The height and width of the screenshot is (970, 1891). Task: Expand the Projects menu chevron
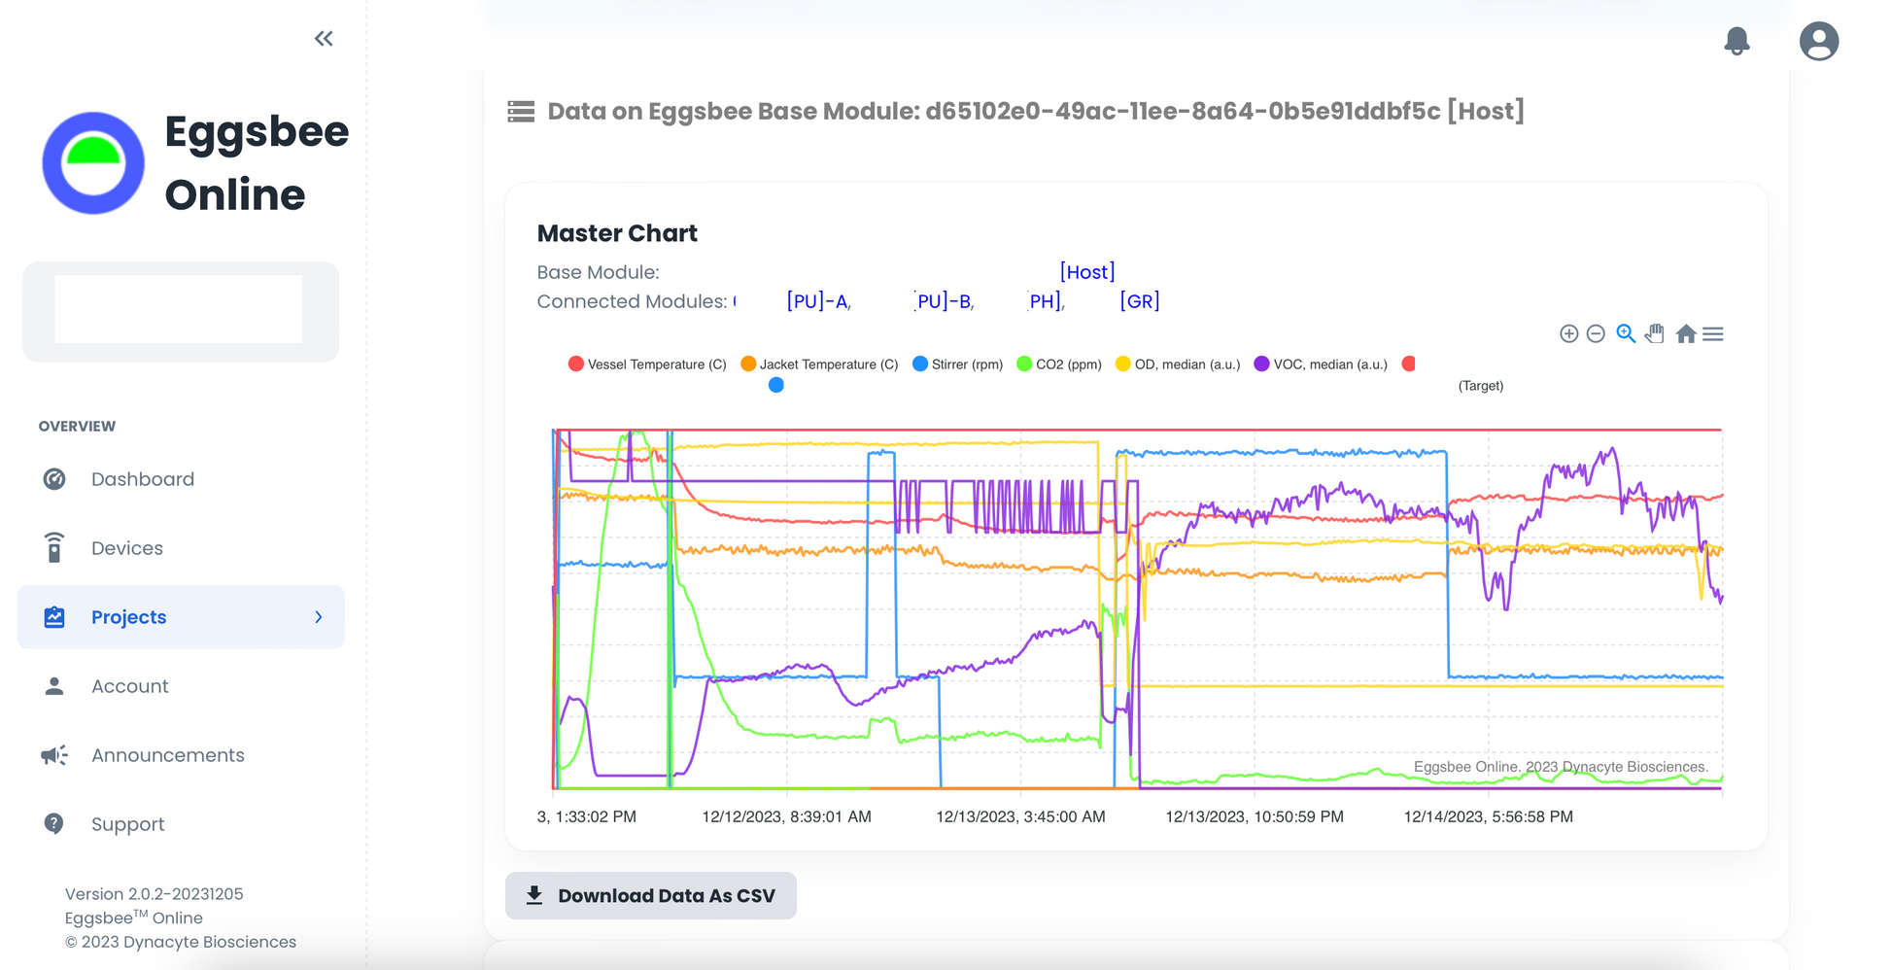coord(319,617)
